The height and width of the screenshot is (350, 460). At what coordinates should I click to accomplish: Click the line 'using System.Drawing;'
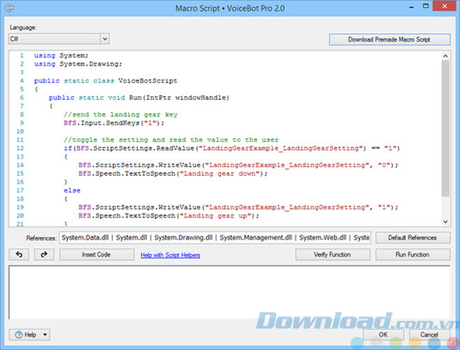point(78,64)
